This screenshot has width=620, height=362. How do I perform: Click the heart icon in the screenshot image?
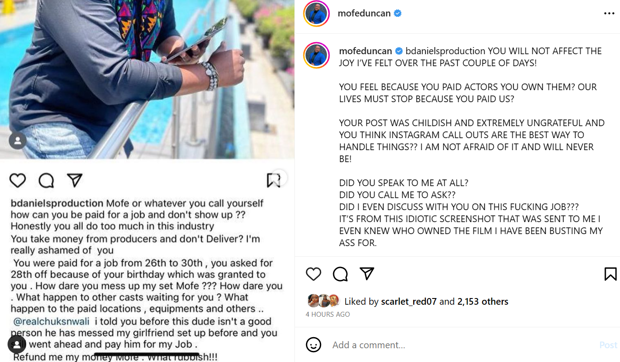[18, 180]
